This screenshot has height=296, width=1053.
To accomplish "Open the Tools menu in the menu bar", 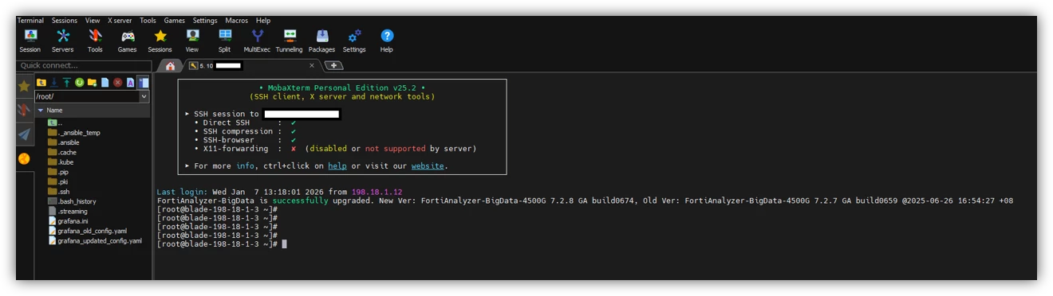I will [148, 21].
